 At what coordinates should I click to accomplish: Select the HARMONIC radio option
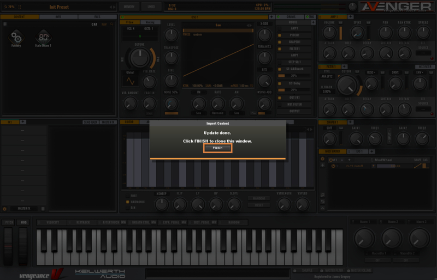(x=127, y=202)
